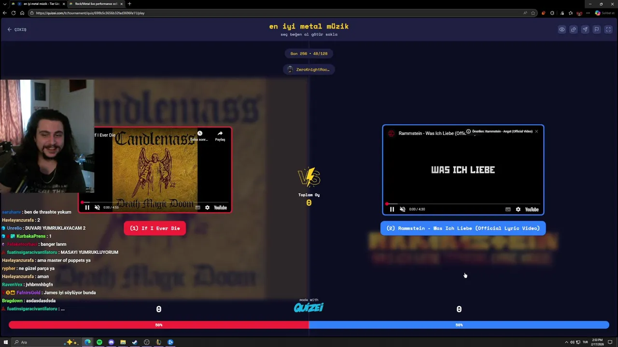Toggle subtitles on Candlemass video
Image resolution: width=618 pixels, height=347 pixels.
pyautogui.click(x=197, y=208)
